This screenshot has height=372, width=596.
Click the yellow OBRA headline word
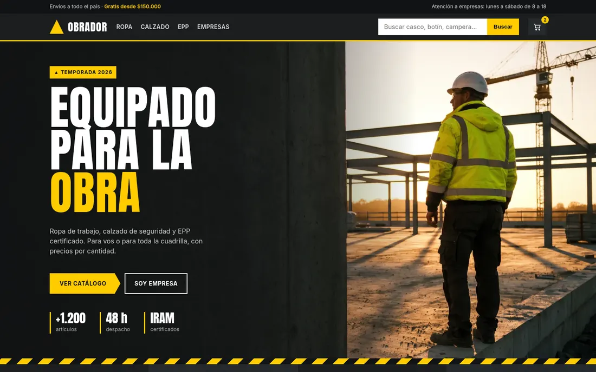pyautogui.click(x=95, y=192)
